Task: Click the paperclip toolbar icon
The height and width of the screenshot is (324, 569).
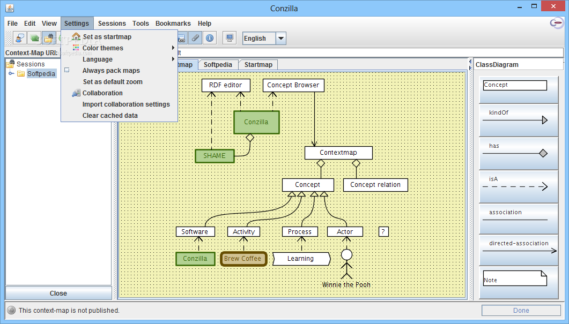Action: [x=195, y=37]
